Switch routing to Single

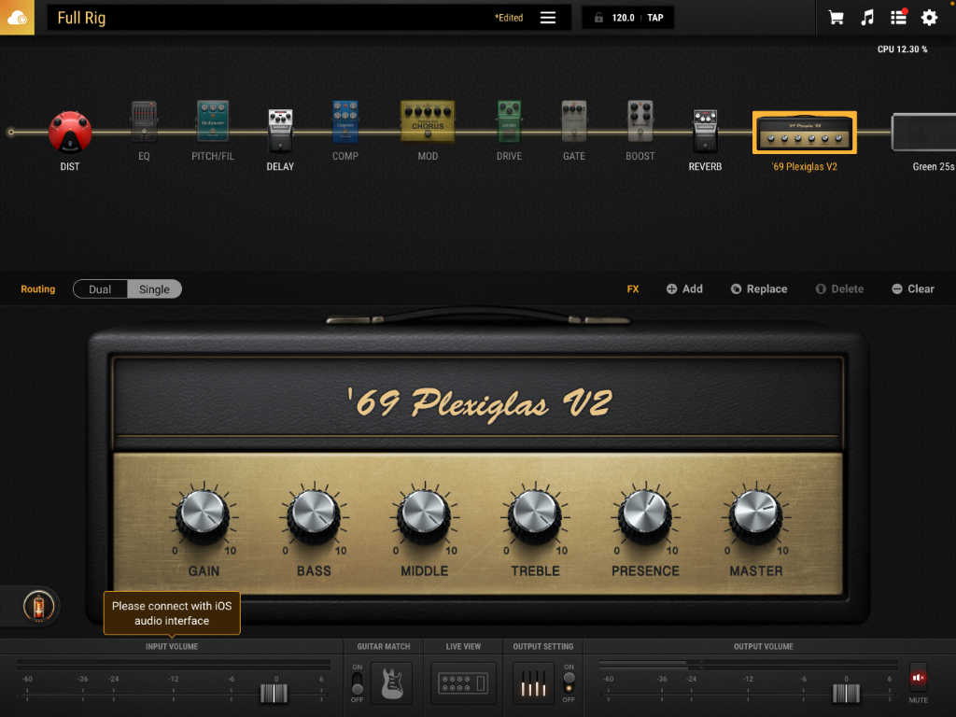(x=154, y=289)
